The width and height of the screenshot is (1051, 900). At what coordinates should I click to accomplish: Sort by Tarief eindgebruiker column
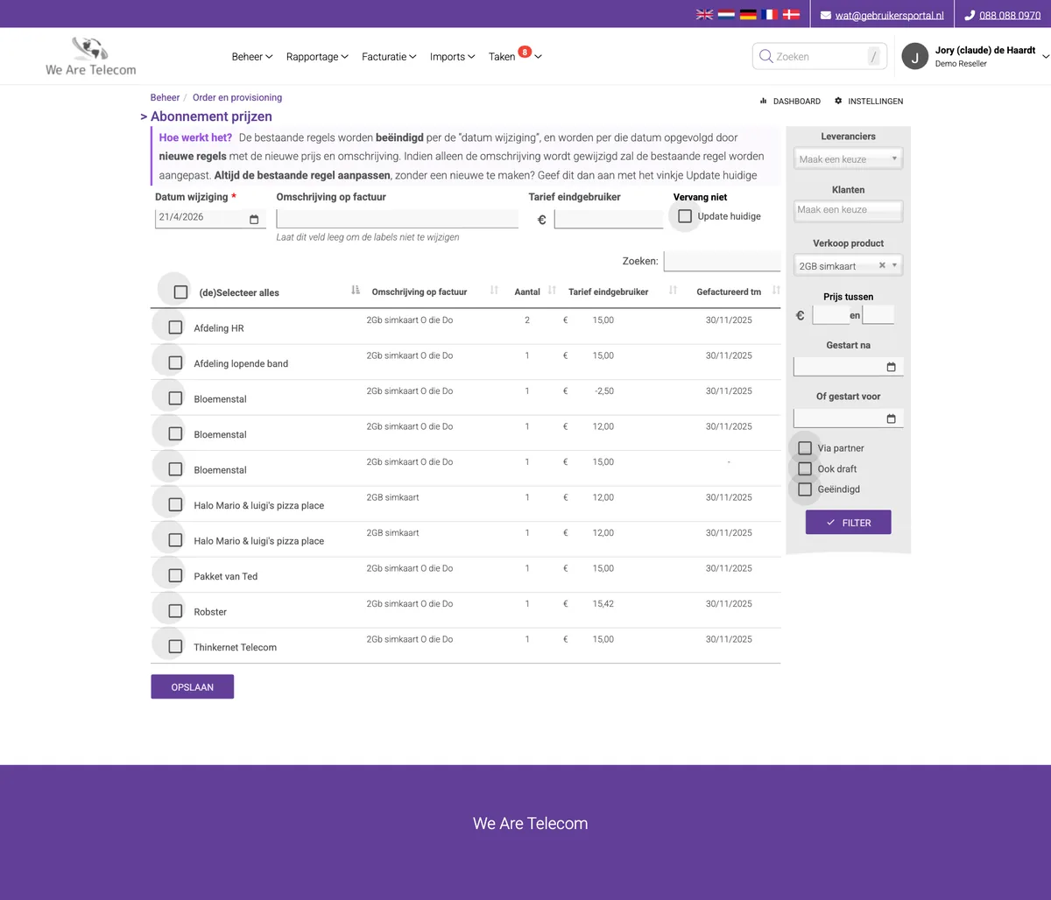click(673, 291)
